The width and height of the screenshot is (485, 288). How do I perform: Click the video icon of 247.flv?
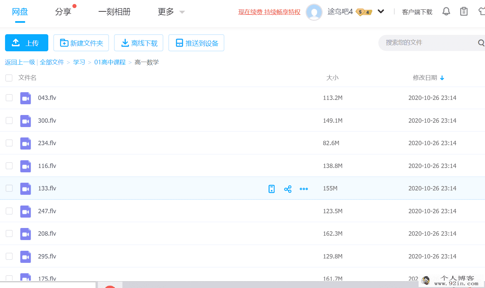(x=25, y=212)
